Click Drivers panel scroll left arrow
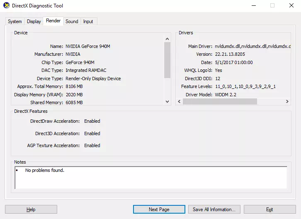This screenshot has height=219, width=301. pyautogui.click(x=179, y=102)
